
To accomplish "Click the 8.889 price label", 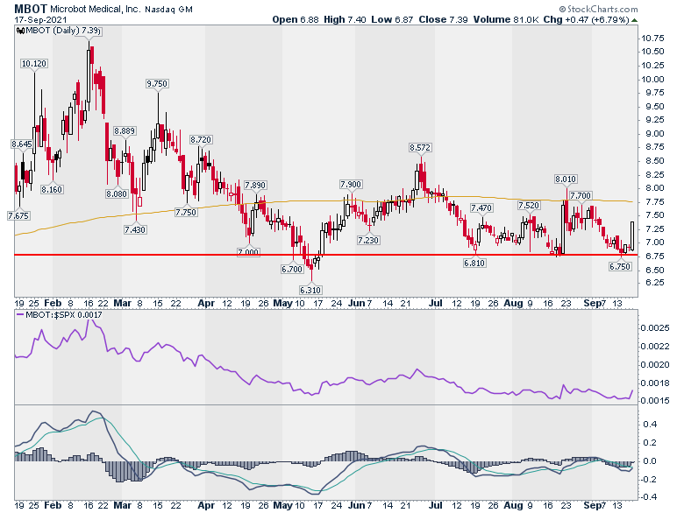I will click(125, 130).
